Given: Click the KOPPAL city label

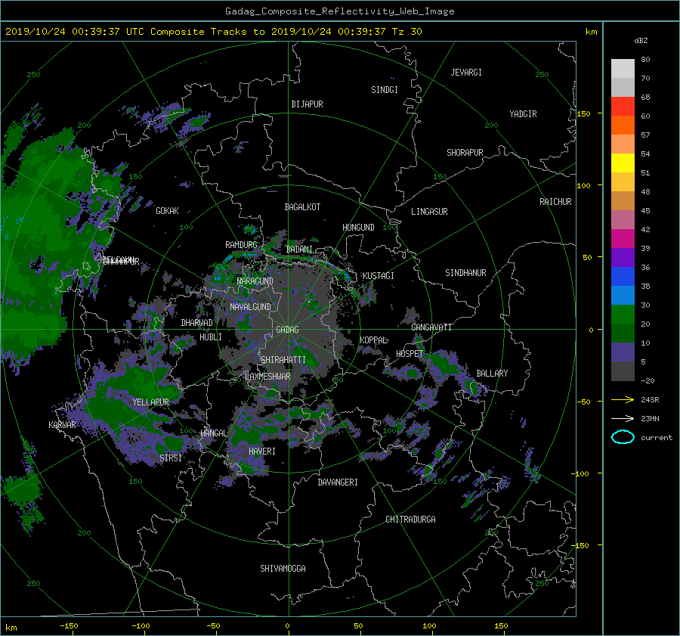Looking at the screenshot, I should pyautogui.click(x=373, y=340).
